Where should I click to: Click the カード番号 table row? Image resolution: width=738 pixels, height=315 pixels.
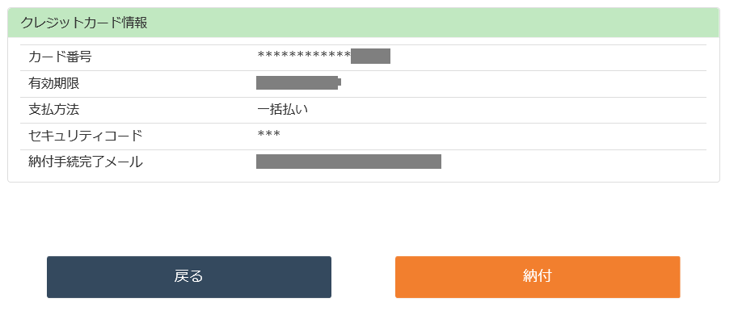click(364, 58)
